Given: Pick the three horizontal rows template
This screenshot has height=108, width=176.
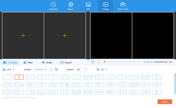Looking at the screenshot, I should [x=88, y=77].
